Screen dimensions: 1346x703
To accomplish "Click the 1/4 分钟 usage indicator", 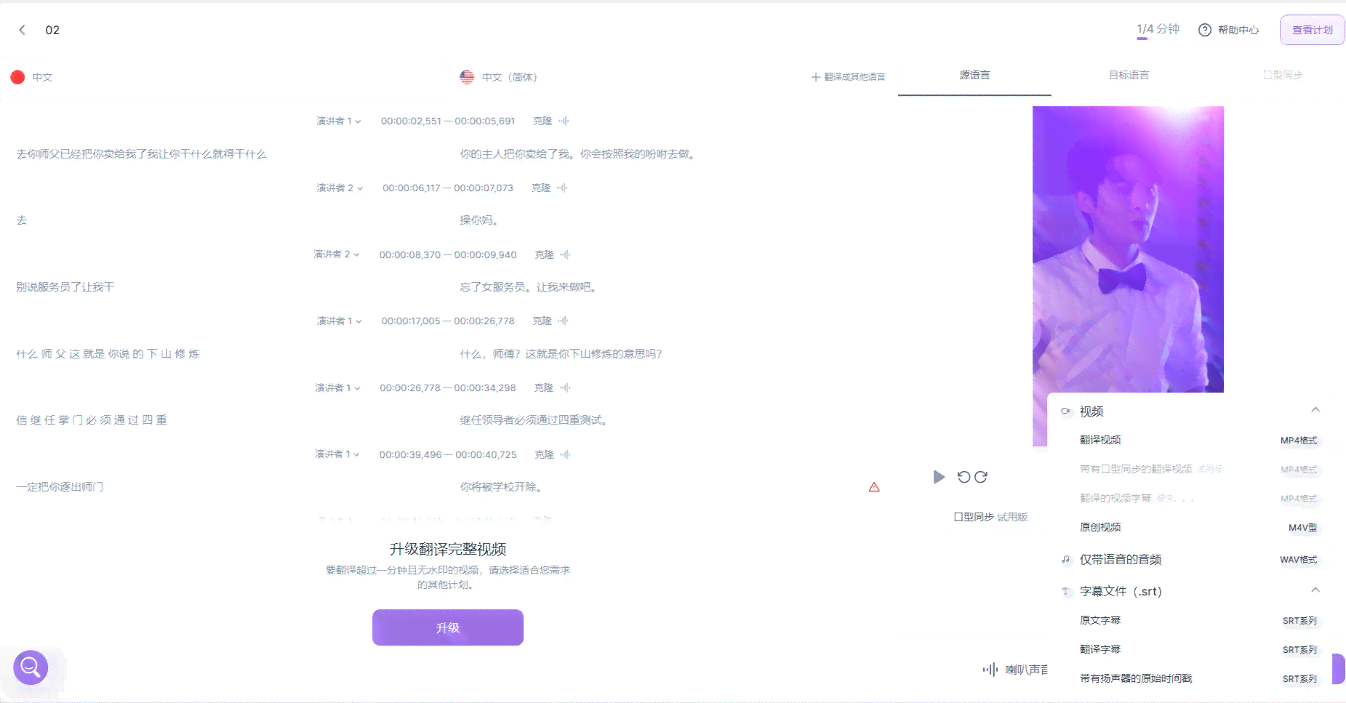I will tap(1158, 29).
